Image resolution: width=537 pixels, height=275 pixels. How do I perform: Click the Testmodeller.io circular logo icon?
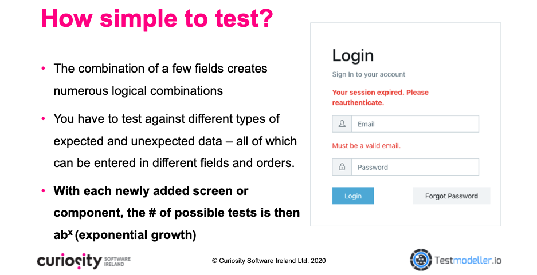click(421, 260)
